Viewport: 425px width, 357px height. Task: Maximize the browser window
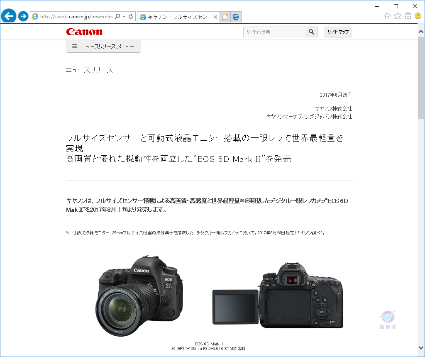(x=396, y=6)
